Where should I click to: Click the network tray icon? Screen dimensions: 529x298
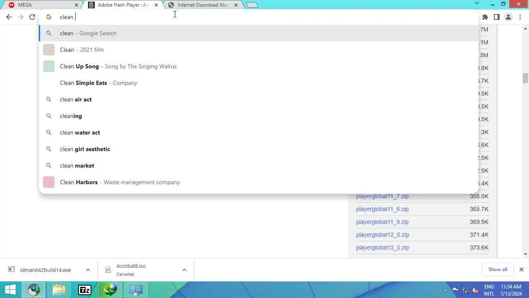tap(465, 290)
